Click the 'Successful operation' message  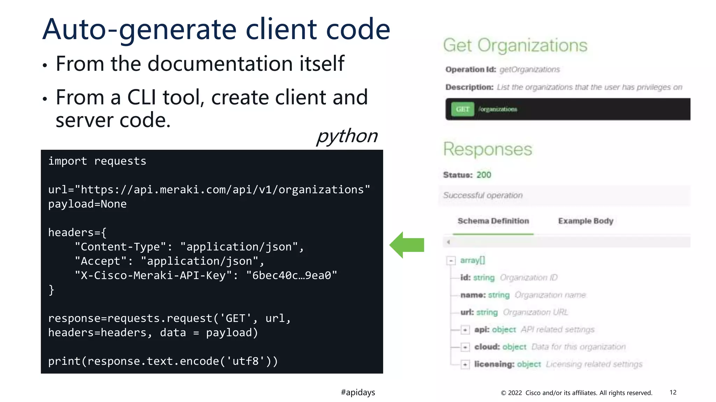pyautogui.click(x=483, y=195)
